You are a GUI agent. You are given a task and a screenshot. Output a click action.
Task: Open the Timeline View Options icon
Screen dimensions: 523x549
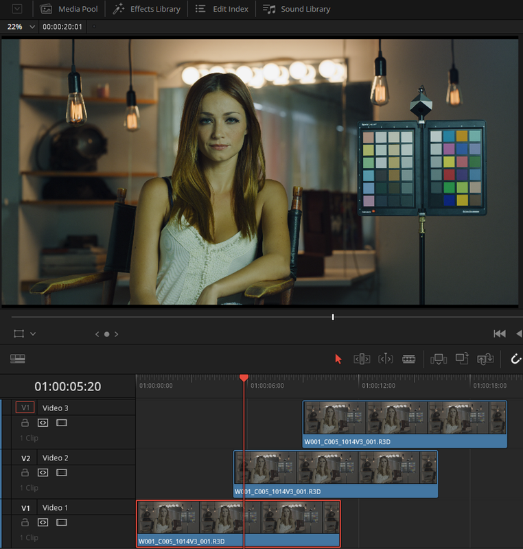tap(18, 358)
